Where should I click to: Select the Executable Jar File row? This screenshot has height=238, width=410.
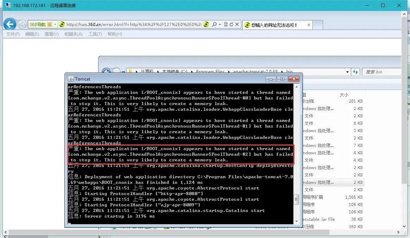click(x=333, y=219)
